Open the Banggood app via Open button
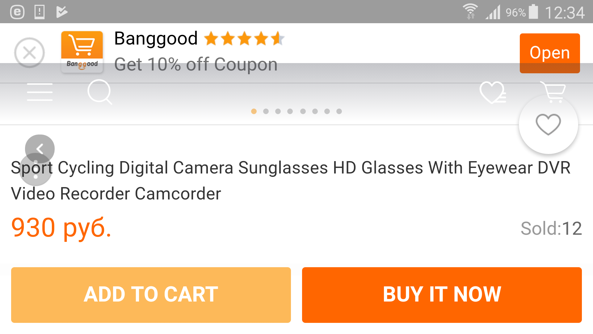 tap(549, 53)
